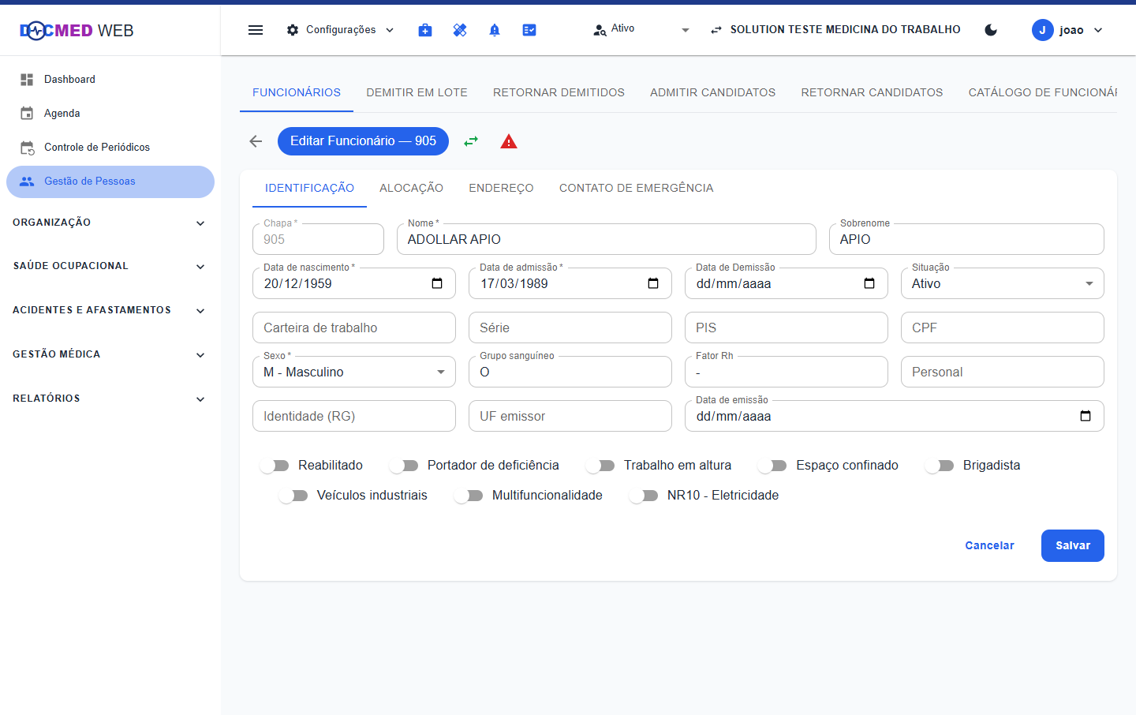Open calendar picker for Data de nascimento
Image resolution: width=1136 pixels, height=715 pixels.
pos(437,283)
